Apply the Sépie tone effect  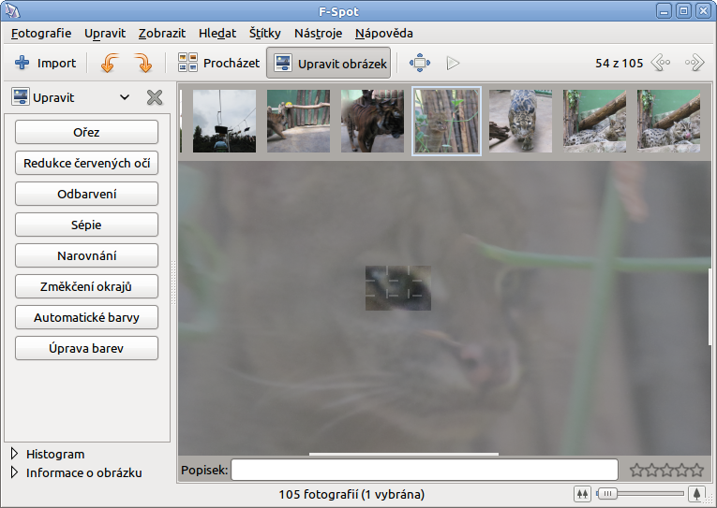pos(86,225)
